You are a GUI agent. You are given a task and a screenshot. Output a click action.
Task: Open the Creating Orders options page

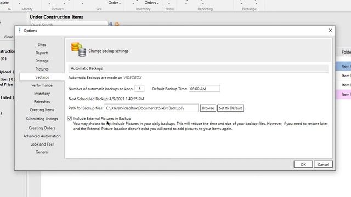[42, 128]
